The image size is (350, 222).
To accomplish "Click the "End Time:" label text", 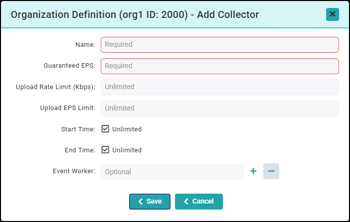I will click(x=80, y=150).
